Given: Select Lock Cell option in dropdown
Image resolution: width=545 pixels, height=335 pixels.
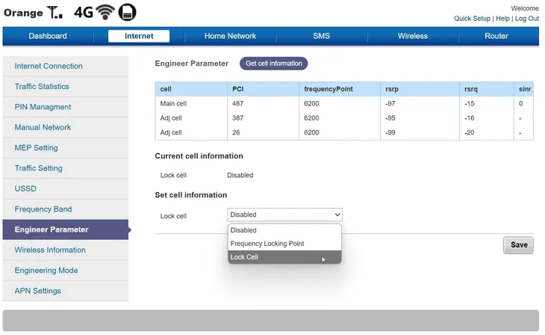Looking at the screenshot, I should tap(284, 257).
